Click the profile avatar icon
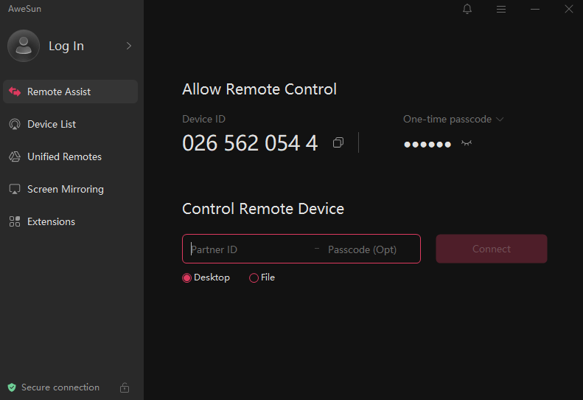Screen dimensions: 583x400 24,46
